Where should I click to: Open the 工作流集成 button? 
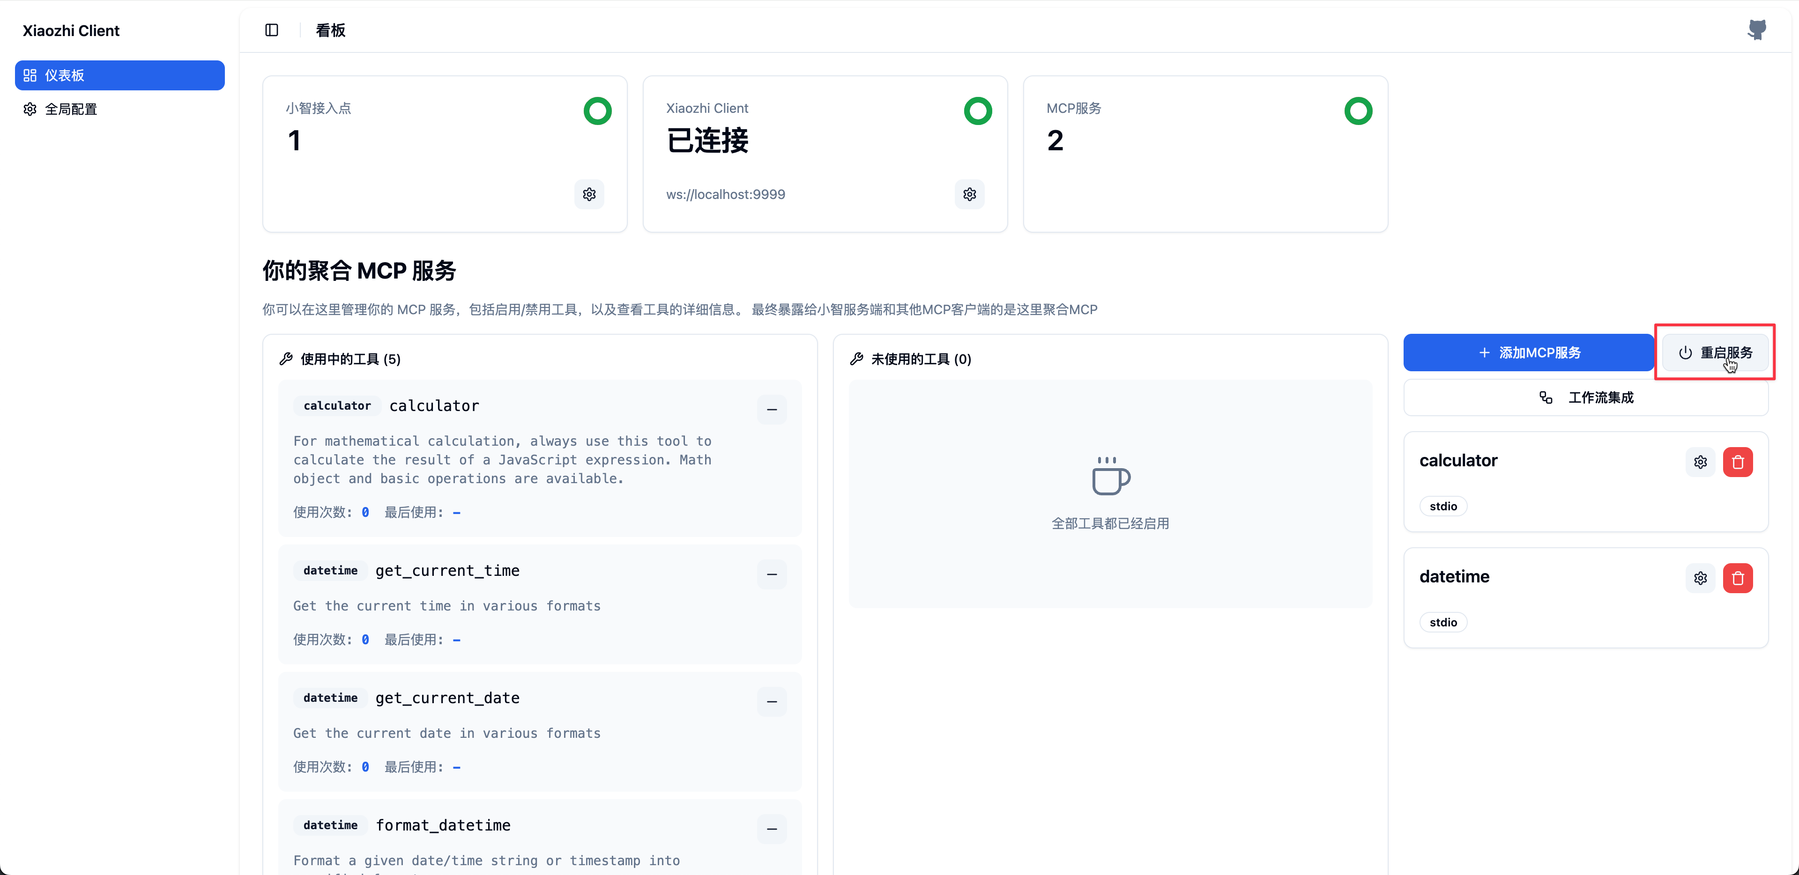[1586, 398]
